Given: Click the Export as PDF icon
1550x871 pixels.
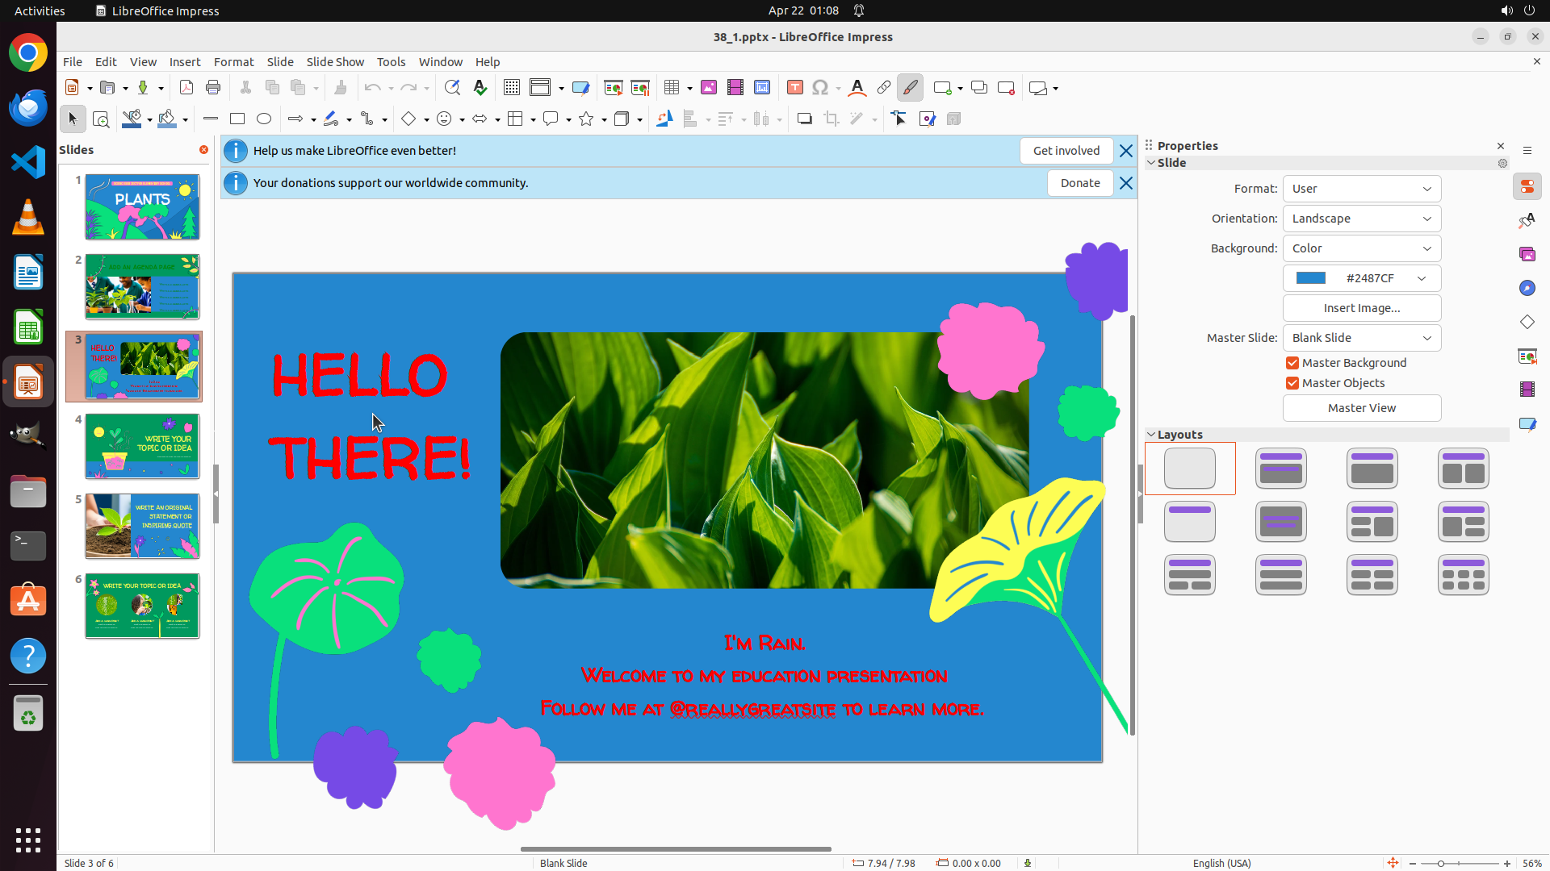Looking at the screenshot, I should [186, 88].
